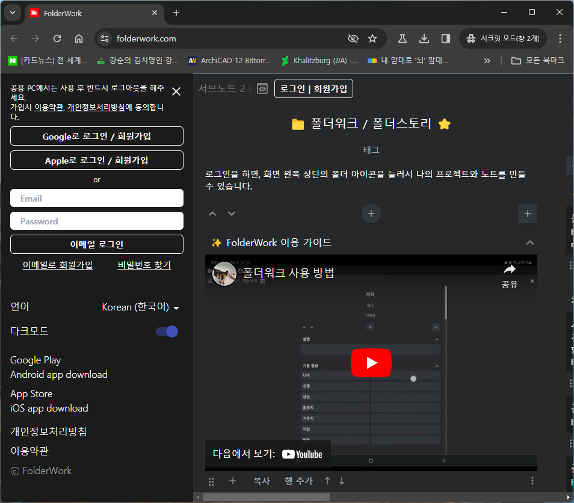Click the horizontal scrollbar thumb
574x503 pixels.
[x=267, y=497]
